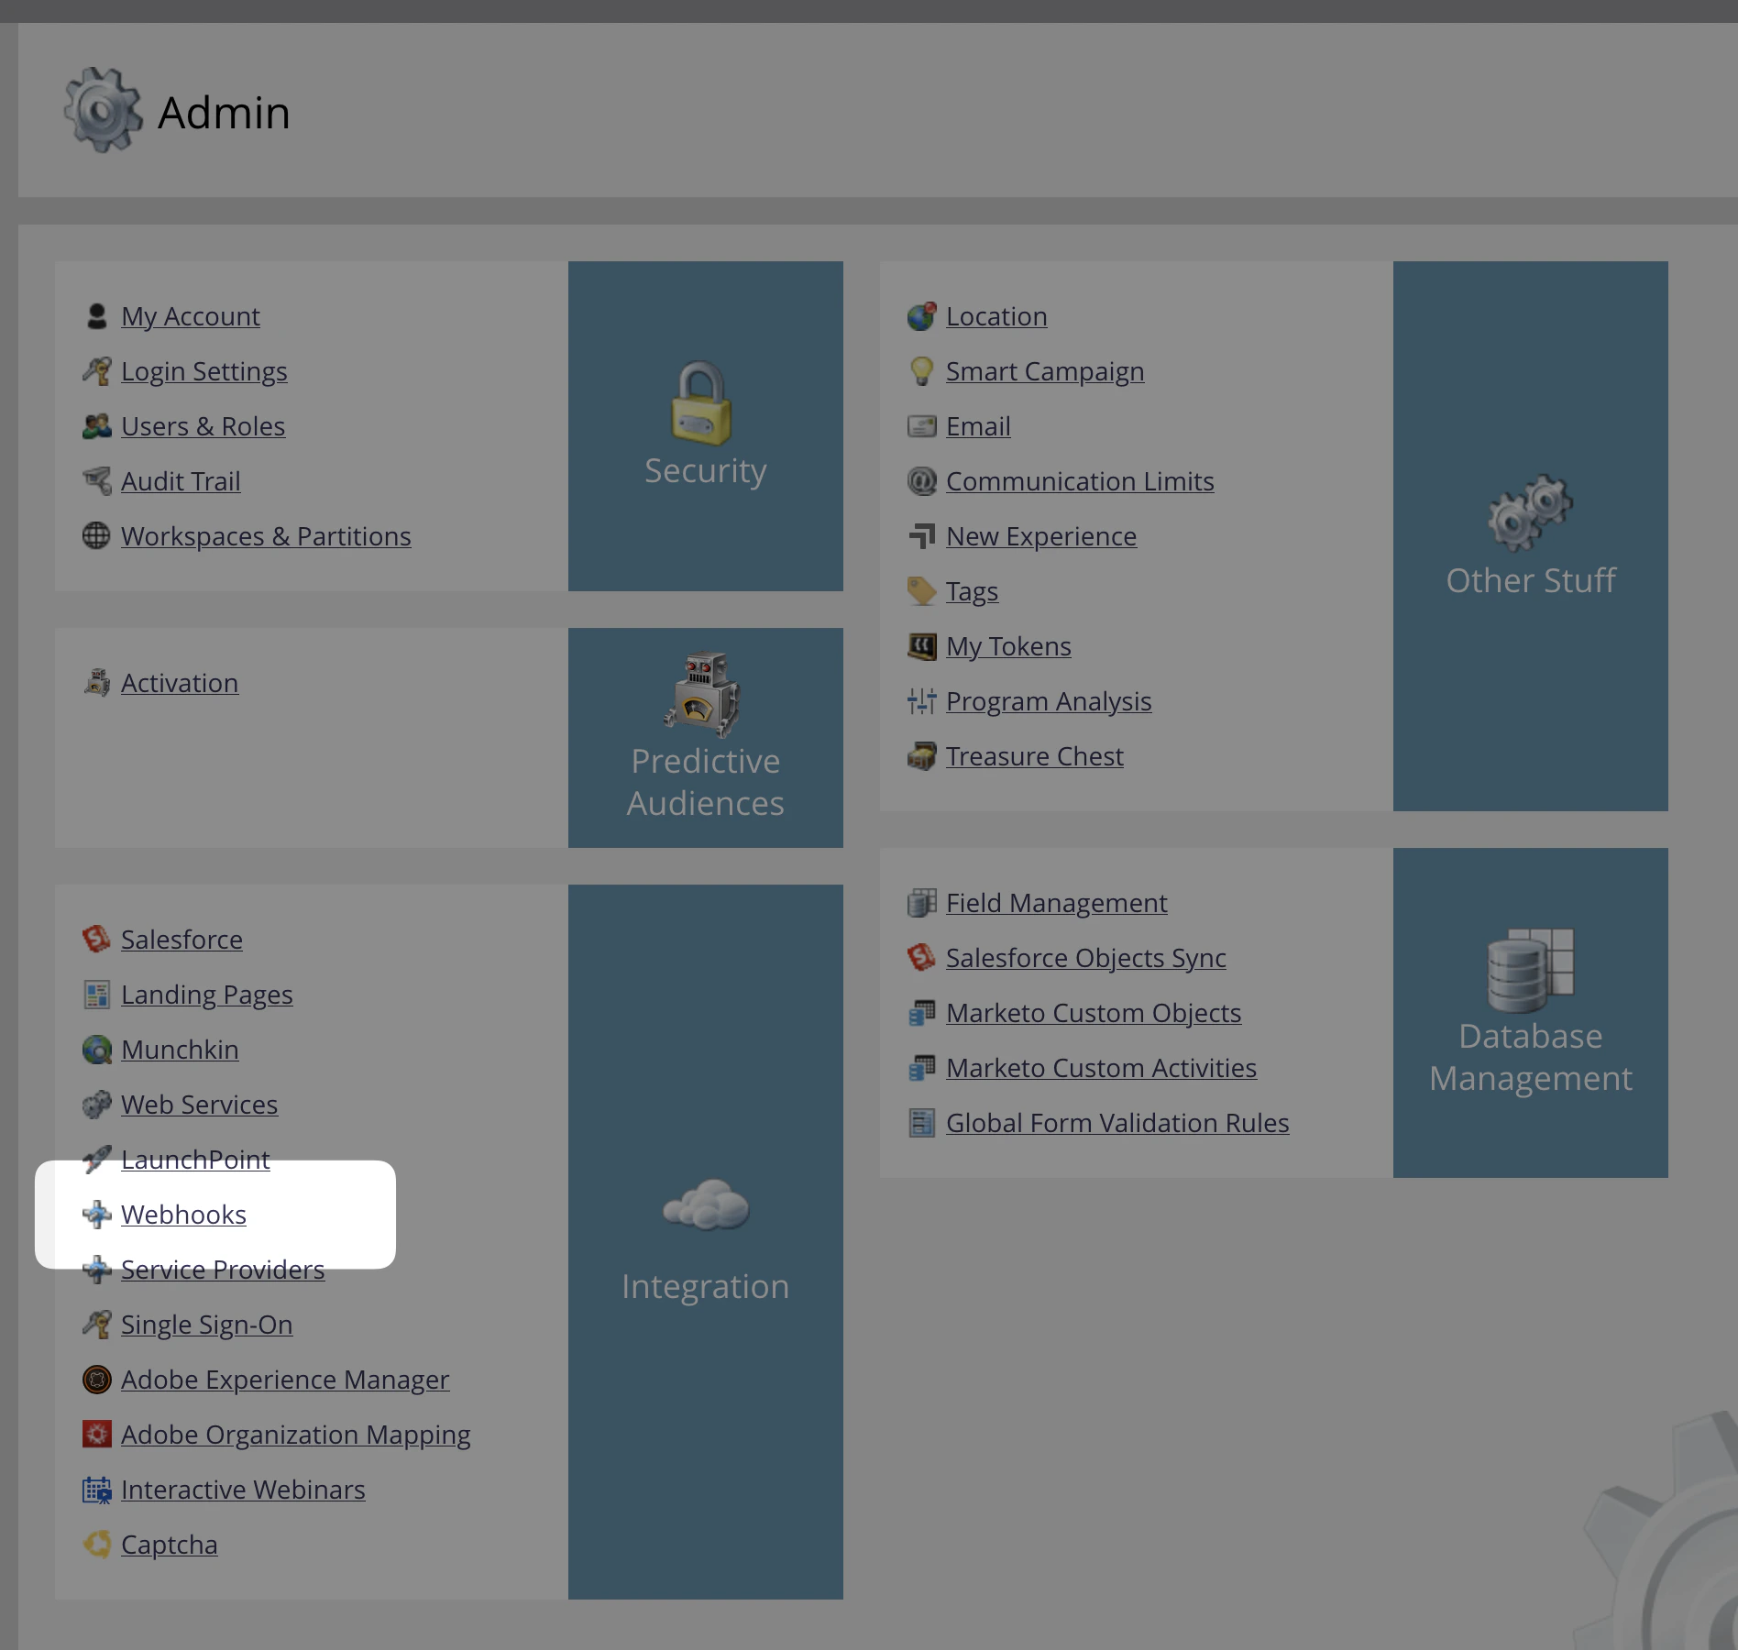Click the Activation robot icon

point(96,683)
